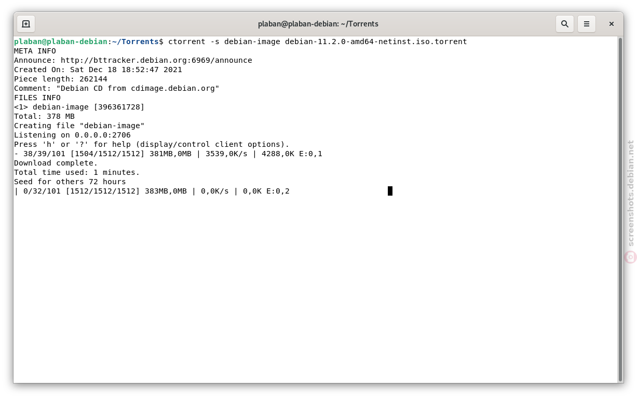Click the ctorrent command line text
637x398 pixels.
coord(317,42)
